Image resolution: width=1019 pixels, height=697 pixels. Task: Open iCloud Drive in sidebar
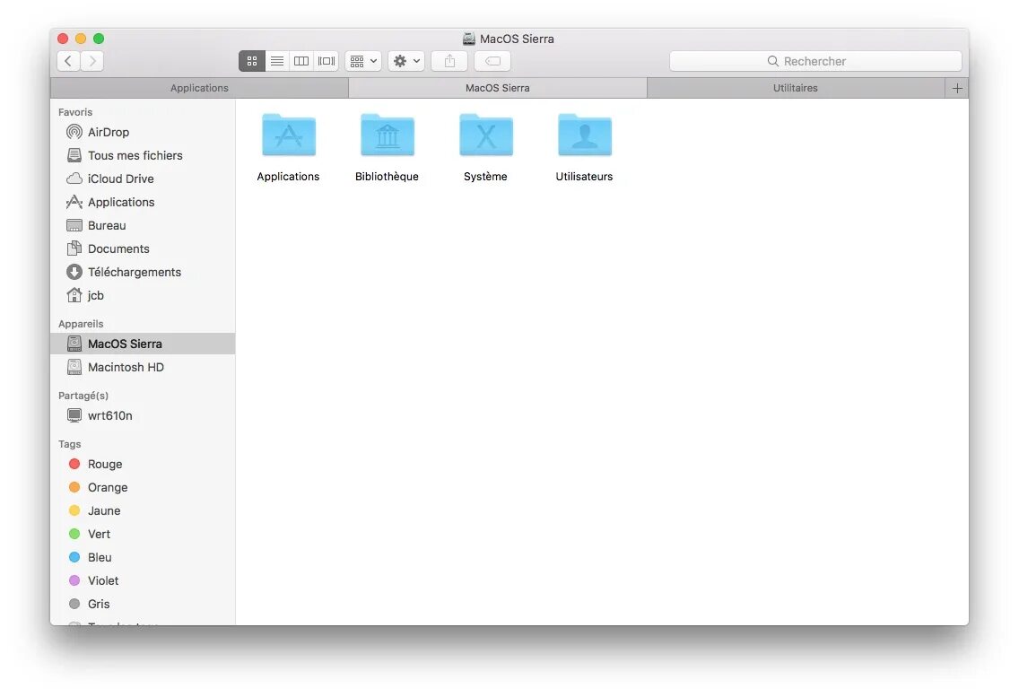143,179
